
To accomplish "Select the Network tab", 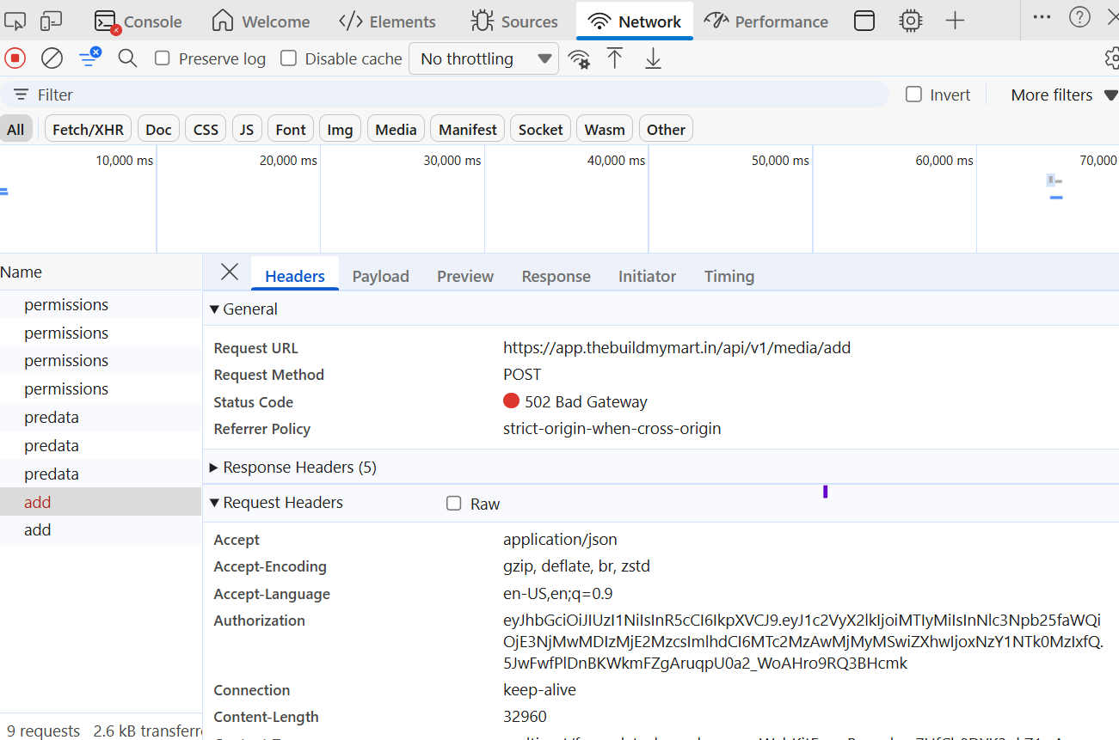I will coord(635,21).
